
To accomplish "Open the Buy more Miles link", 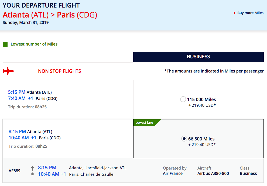I will [x=250, y=13].
